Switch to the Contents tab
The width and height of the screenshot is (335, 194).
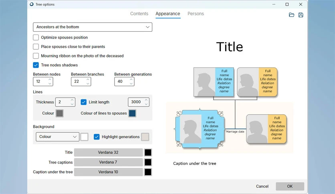pyautogui.click(x=139, y=14)
